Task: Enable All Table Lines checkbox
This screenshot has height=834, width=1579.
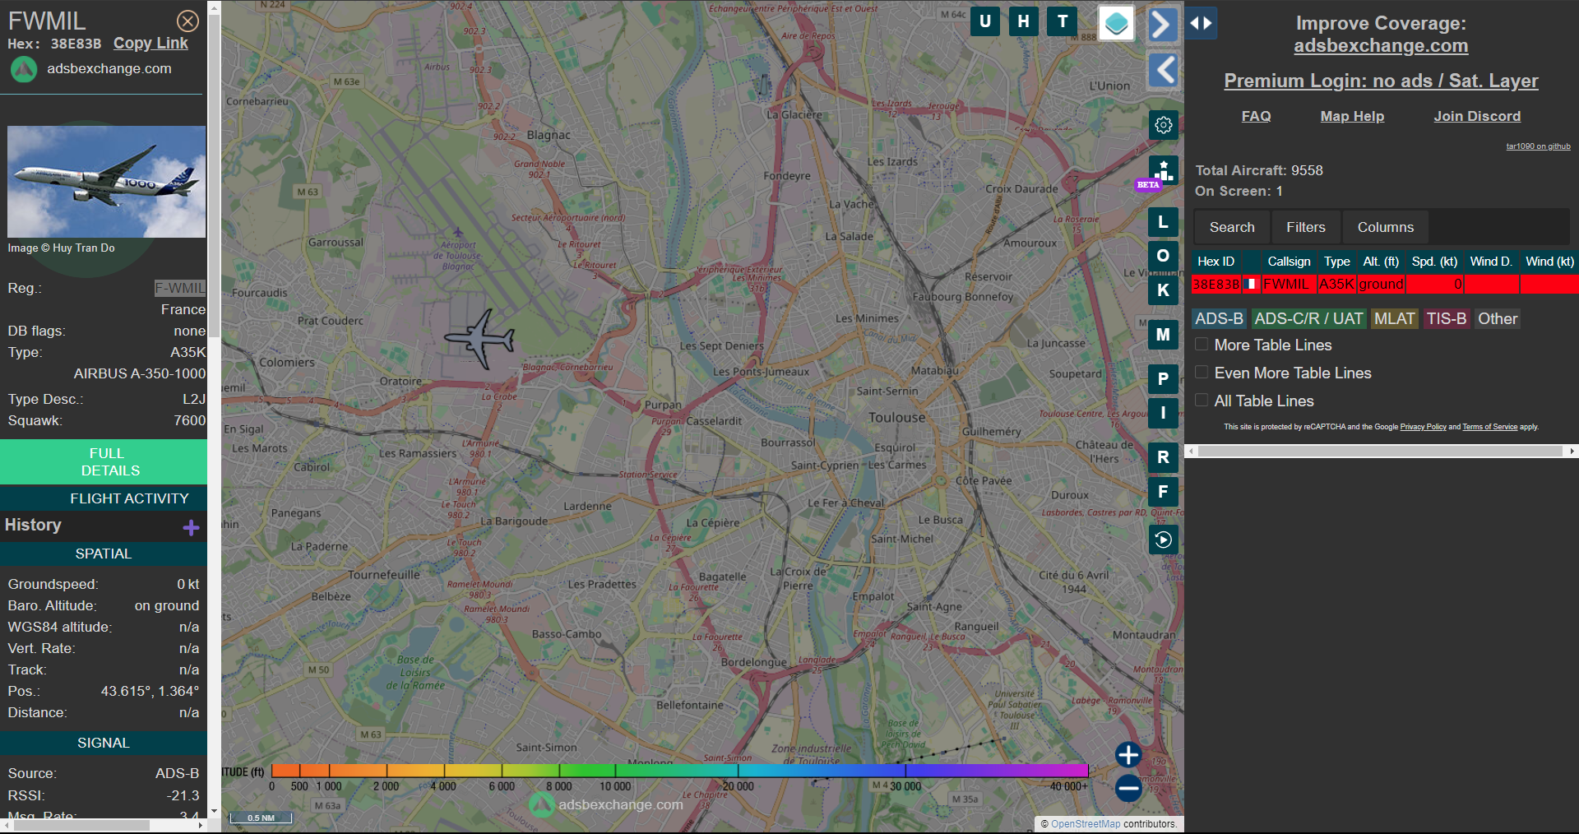Action: coord(1202,401)
